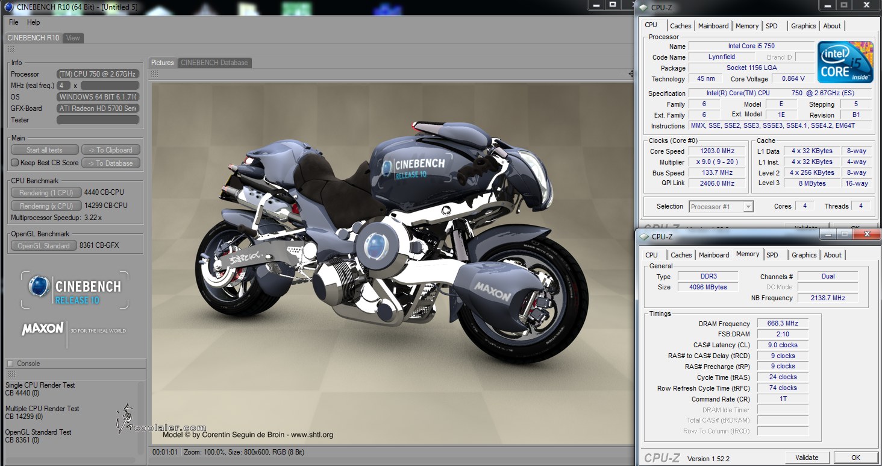This screenshot has width=882, height=466.
Task: Close the bottom CPU-Z window
Action: (x=868, y=234)
